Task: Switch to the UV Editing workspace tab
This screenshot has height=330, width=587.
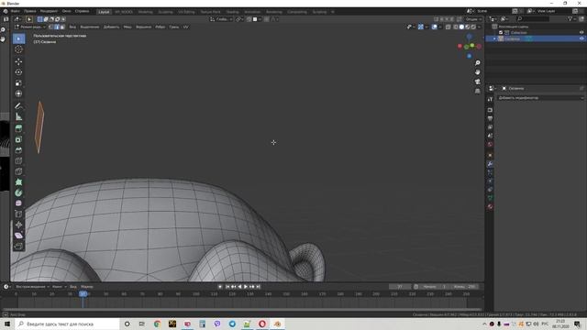Action: coord(186,12)
